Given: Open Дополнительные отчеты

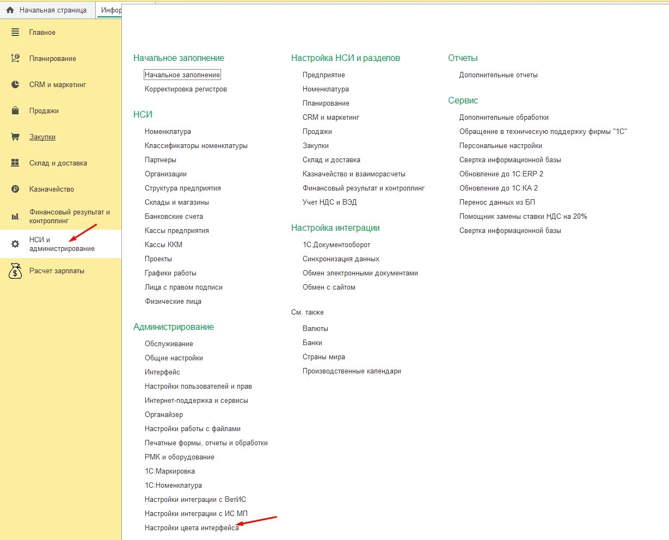Looking at the screenshot, I should click(499, 75).
